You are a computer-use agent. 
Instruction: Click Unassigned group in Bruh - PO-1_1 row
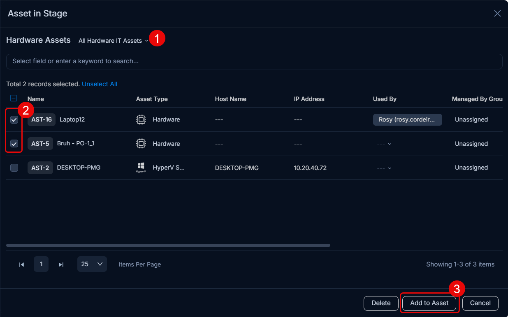click(471, 144)
